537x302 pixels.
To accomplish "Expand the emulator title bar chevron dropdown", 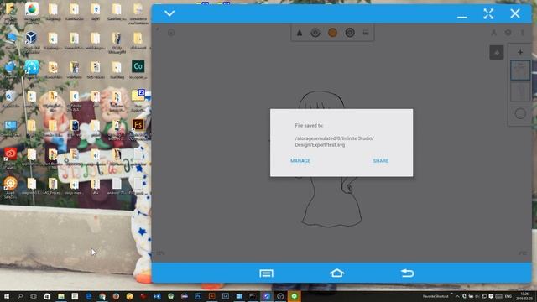I will point(169,13).
